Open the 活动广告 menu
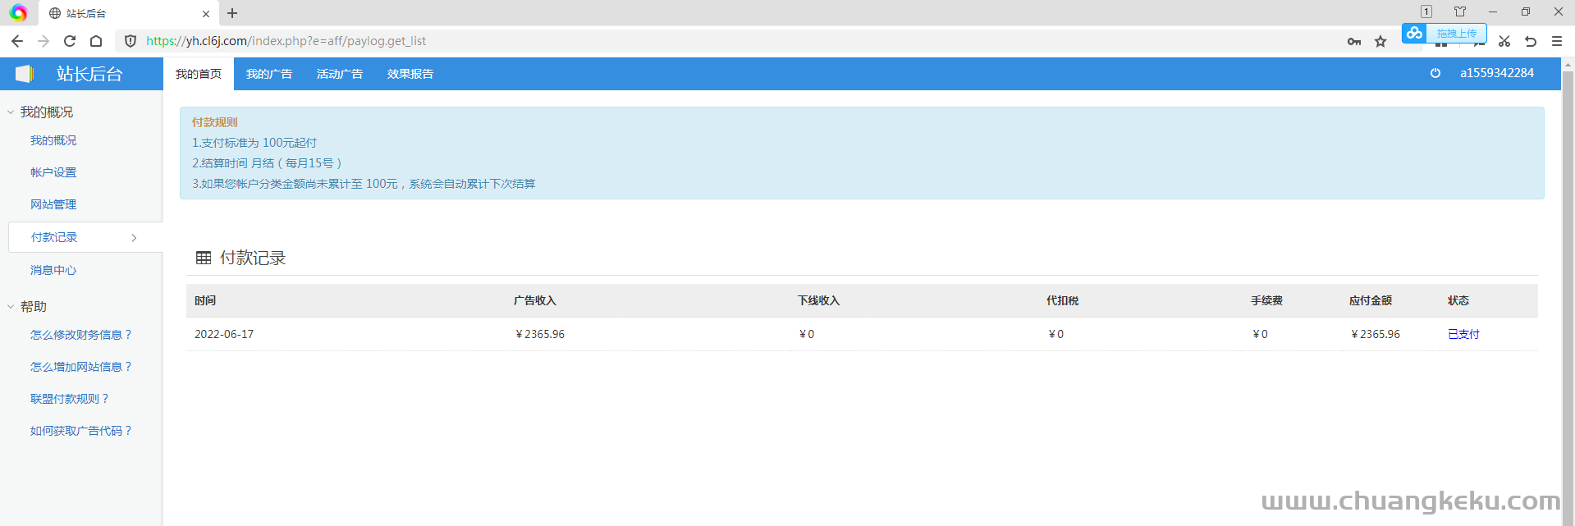Viewport: 1575px width, 526px height. coord(340,74)
